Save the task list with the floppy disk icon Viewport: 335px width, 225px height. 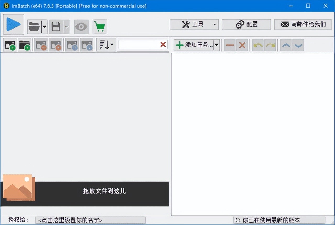[56, 27]
